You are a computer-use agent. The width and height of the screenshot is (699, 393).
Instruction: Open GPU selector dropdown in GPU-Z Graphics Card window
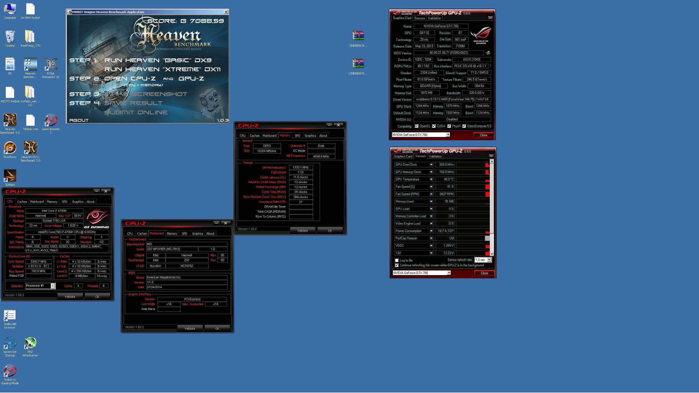(x=448, y=135)
